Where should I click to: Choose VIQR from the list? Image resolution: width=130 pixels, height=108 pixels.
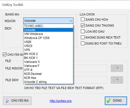point(48,42)
